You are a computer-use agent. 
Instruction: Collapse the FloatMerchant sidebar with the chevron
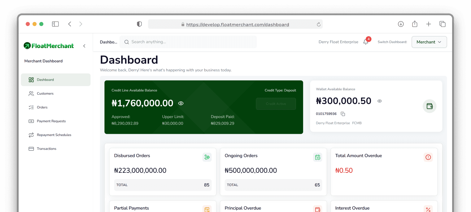click(x=84, y=45)
